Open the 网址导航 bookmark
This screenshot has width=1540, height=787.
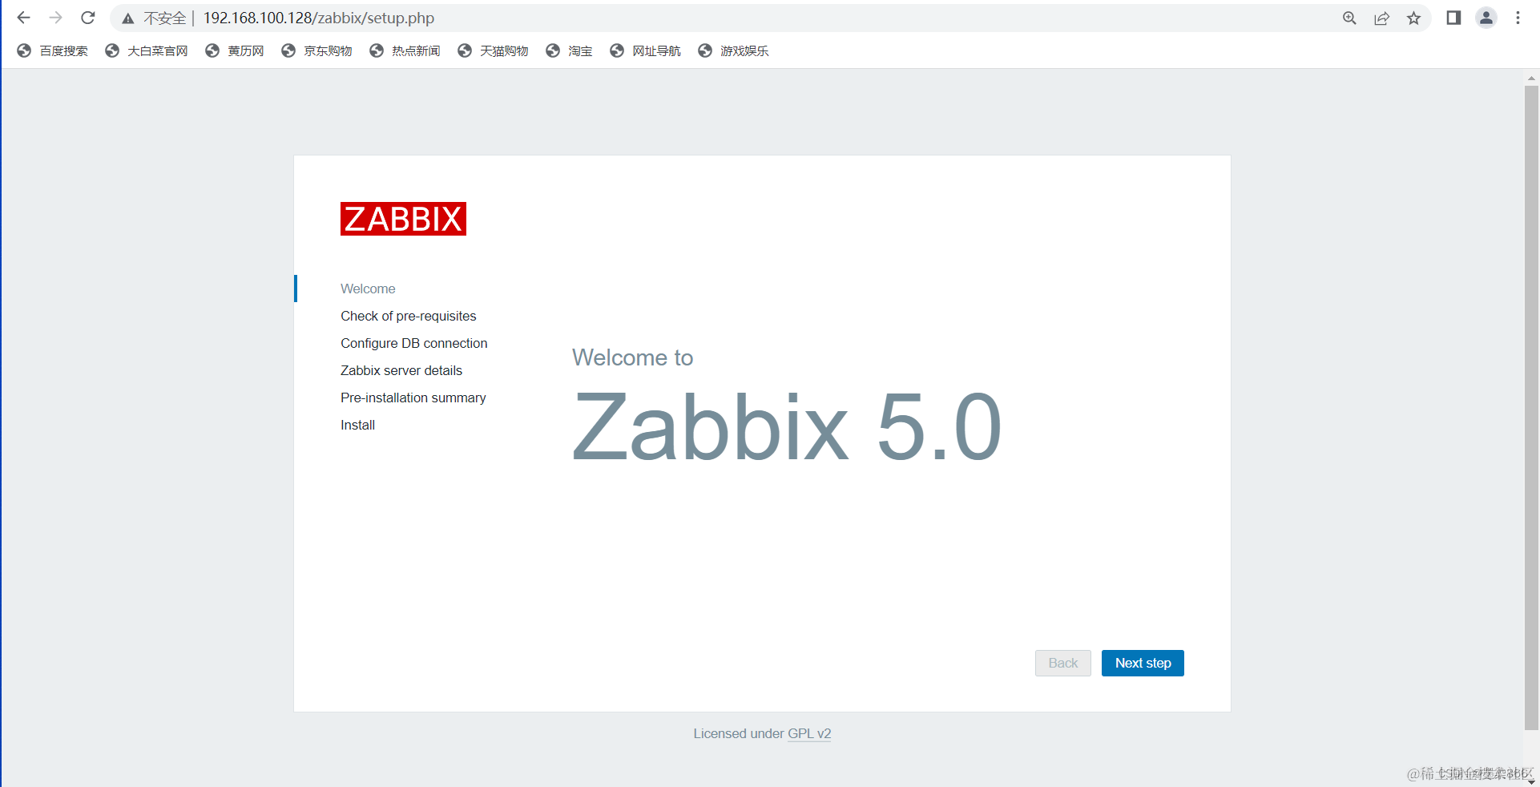click(645, 50)
